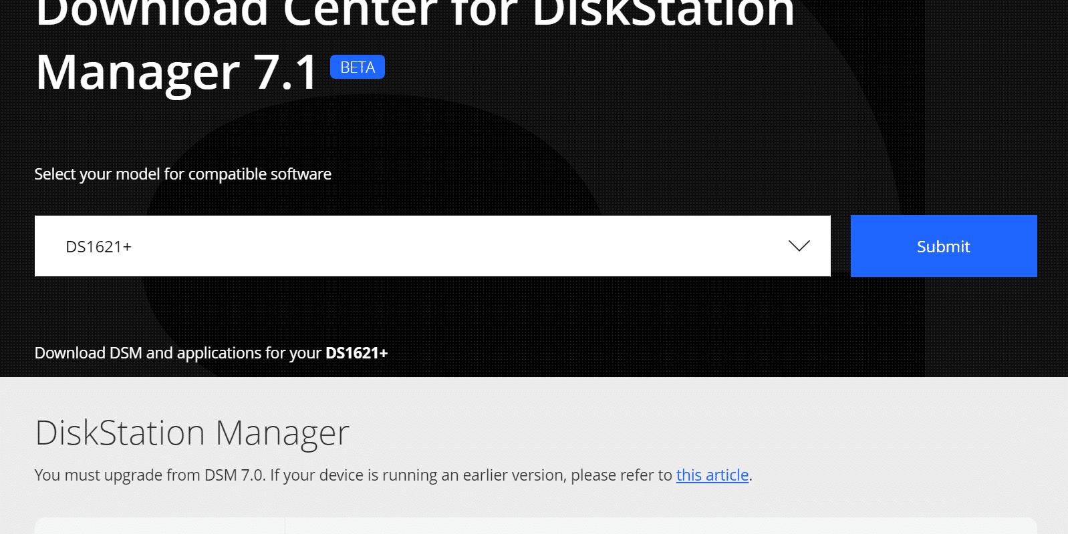Click the BETA badge

(358, 67)
